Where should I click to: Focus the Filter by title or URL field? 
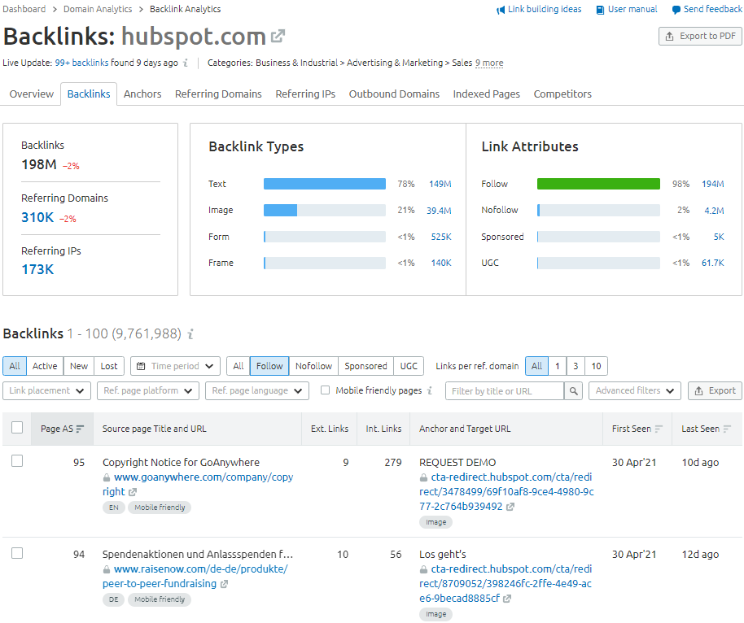point(505,391)
